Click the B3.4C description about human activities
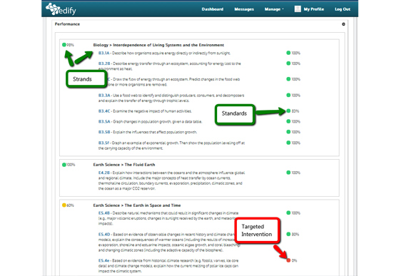 [152, 111]
